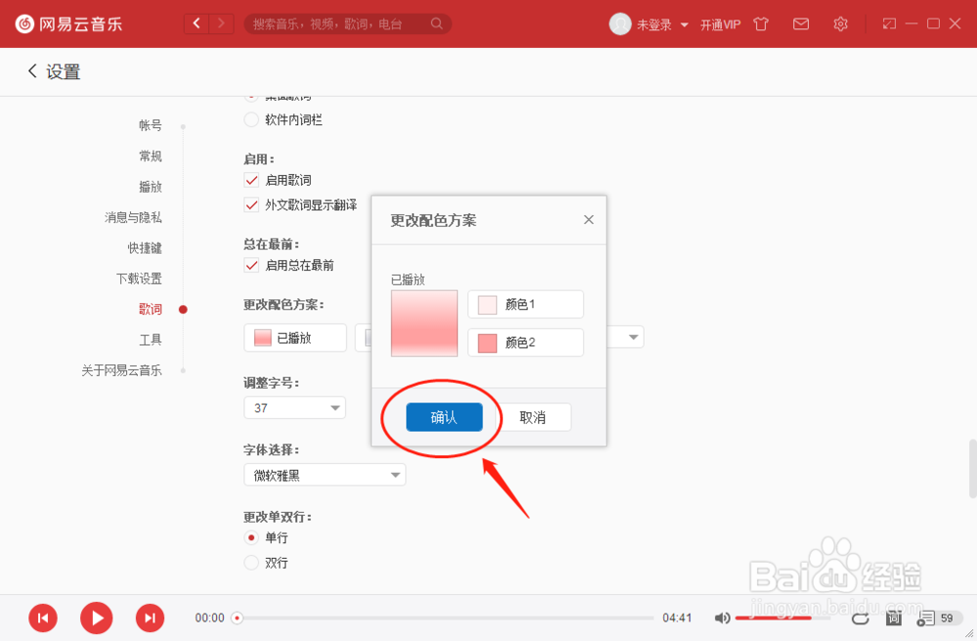Start playback with the play button
Image resolution: width=977 pixels, height=641 pixels.
click(x=97, y=618)
